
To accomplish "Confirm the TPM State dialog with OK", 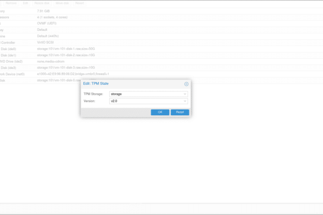I will click(x=160, y=112).
